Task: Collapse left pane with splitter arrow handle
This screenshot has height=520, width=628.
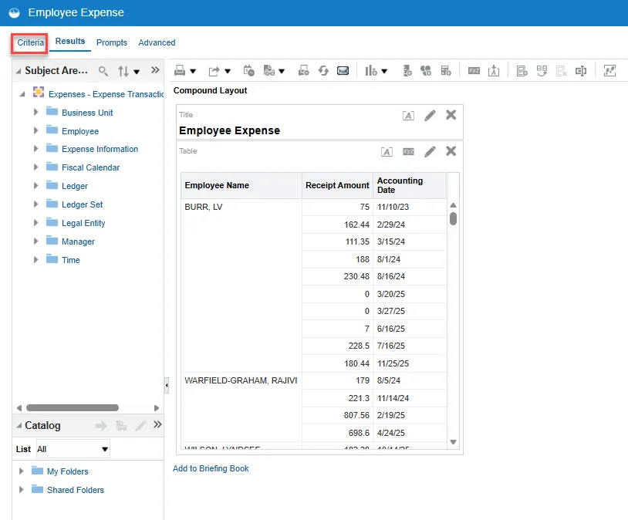Action: pos(167,386)
